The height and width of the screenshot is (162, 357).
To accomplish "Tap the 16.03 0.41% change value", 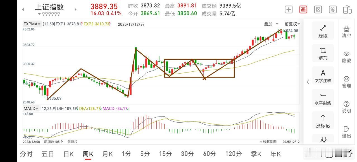I will pos(106,13).
